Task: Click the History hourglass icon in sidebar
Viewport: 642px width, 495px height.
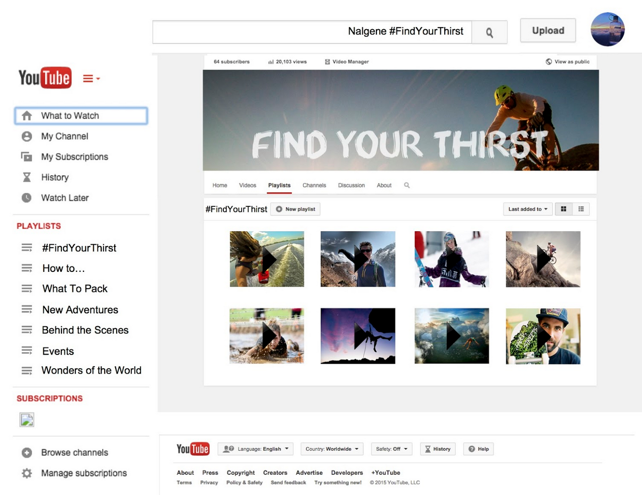Action: click(x=27, y=177)
